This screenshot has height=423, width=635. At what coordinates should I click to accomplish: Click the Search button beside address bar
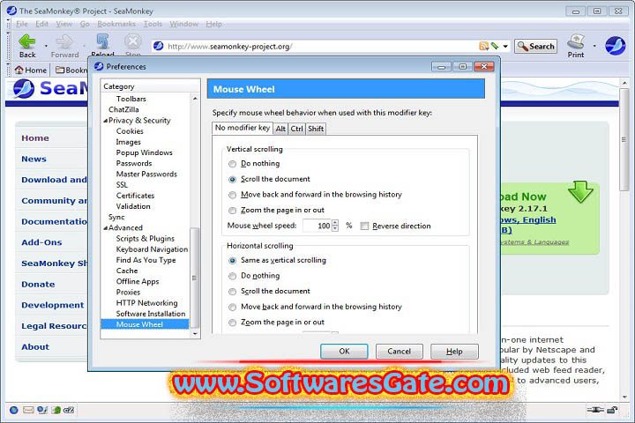(x=536, y=46)
